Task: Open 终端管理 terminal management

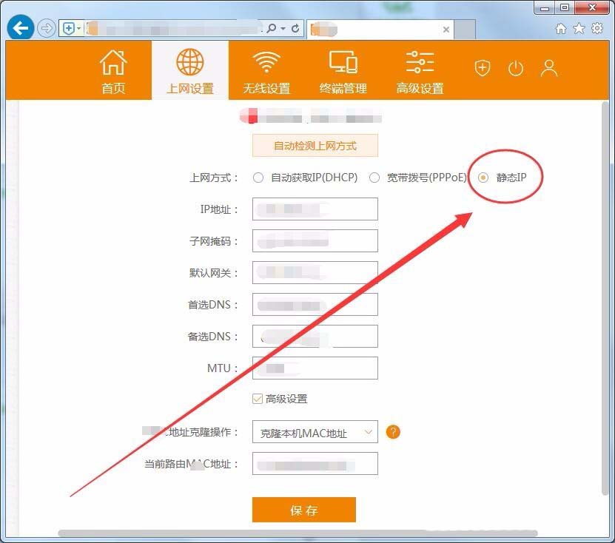Action: pos(343,70)
